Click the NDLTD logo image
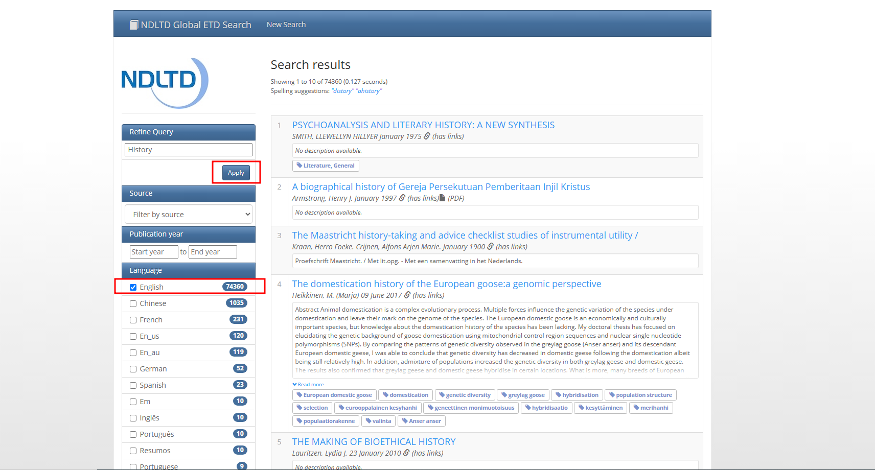875x470 pixels. pyautogui.click(x=165, y=83)
